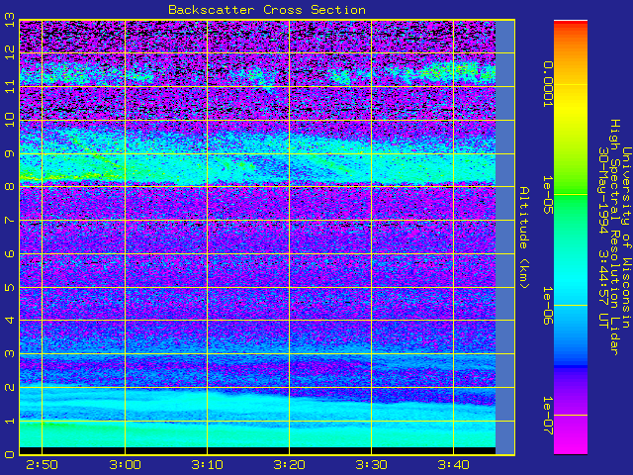Click the altitude label 0

[x=10, y=454]
